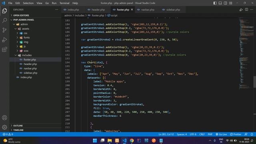
Task: Collapse the assets folder
Action: click(36, 28)
